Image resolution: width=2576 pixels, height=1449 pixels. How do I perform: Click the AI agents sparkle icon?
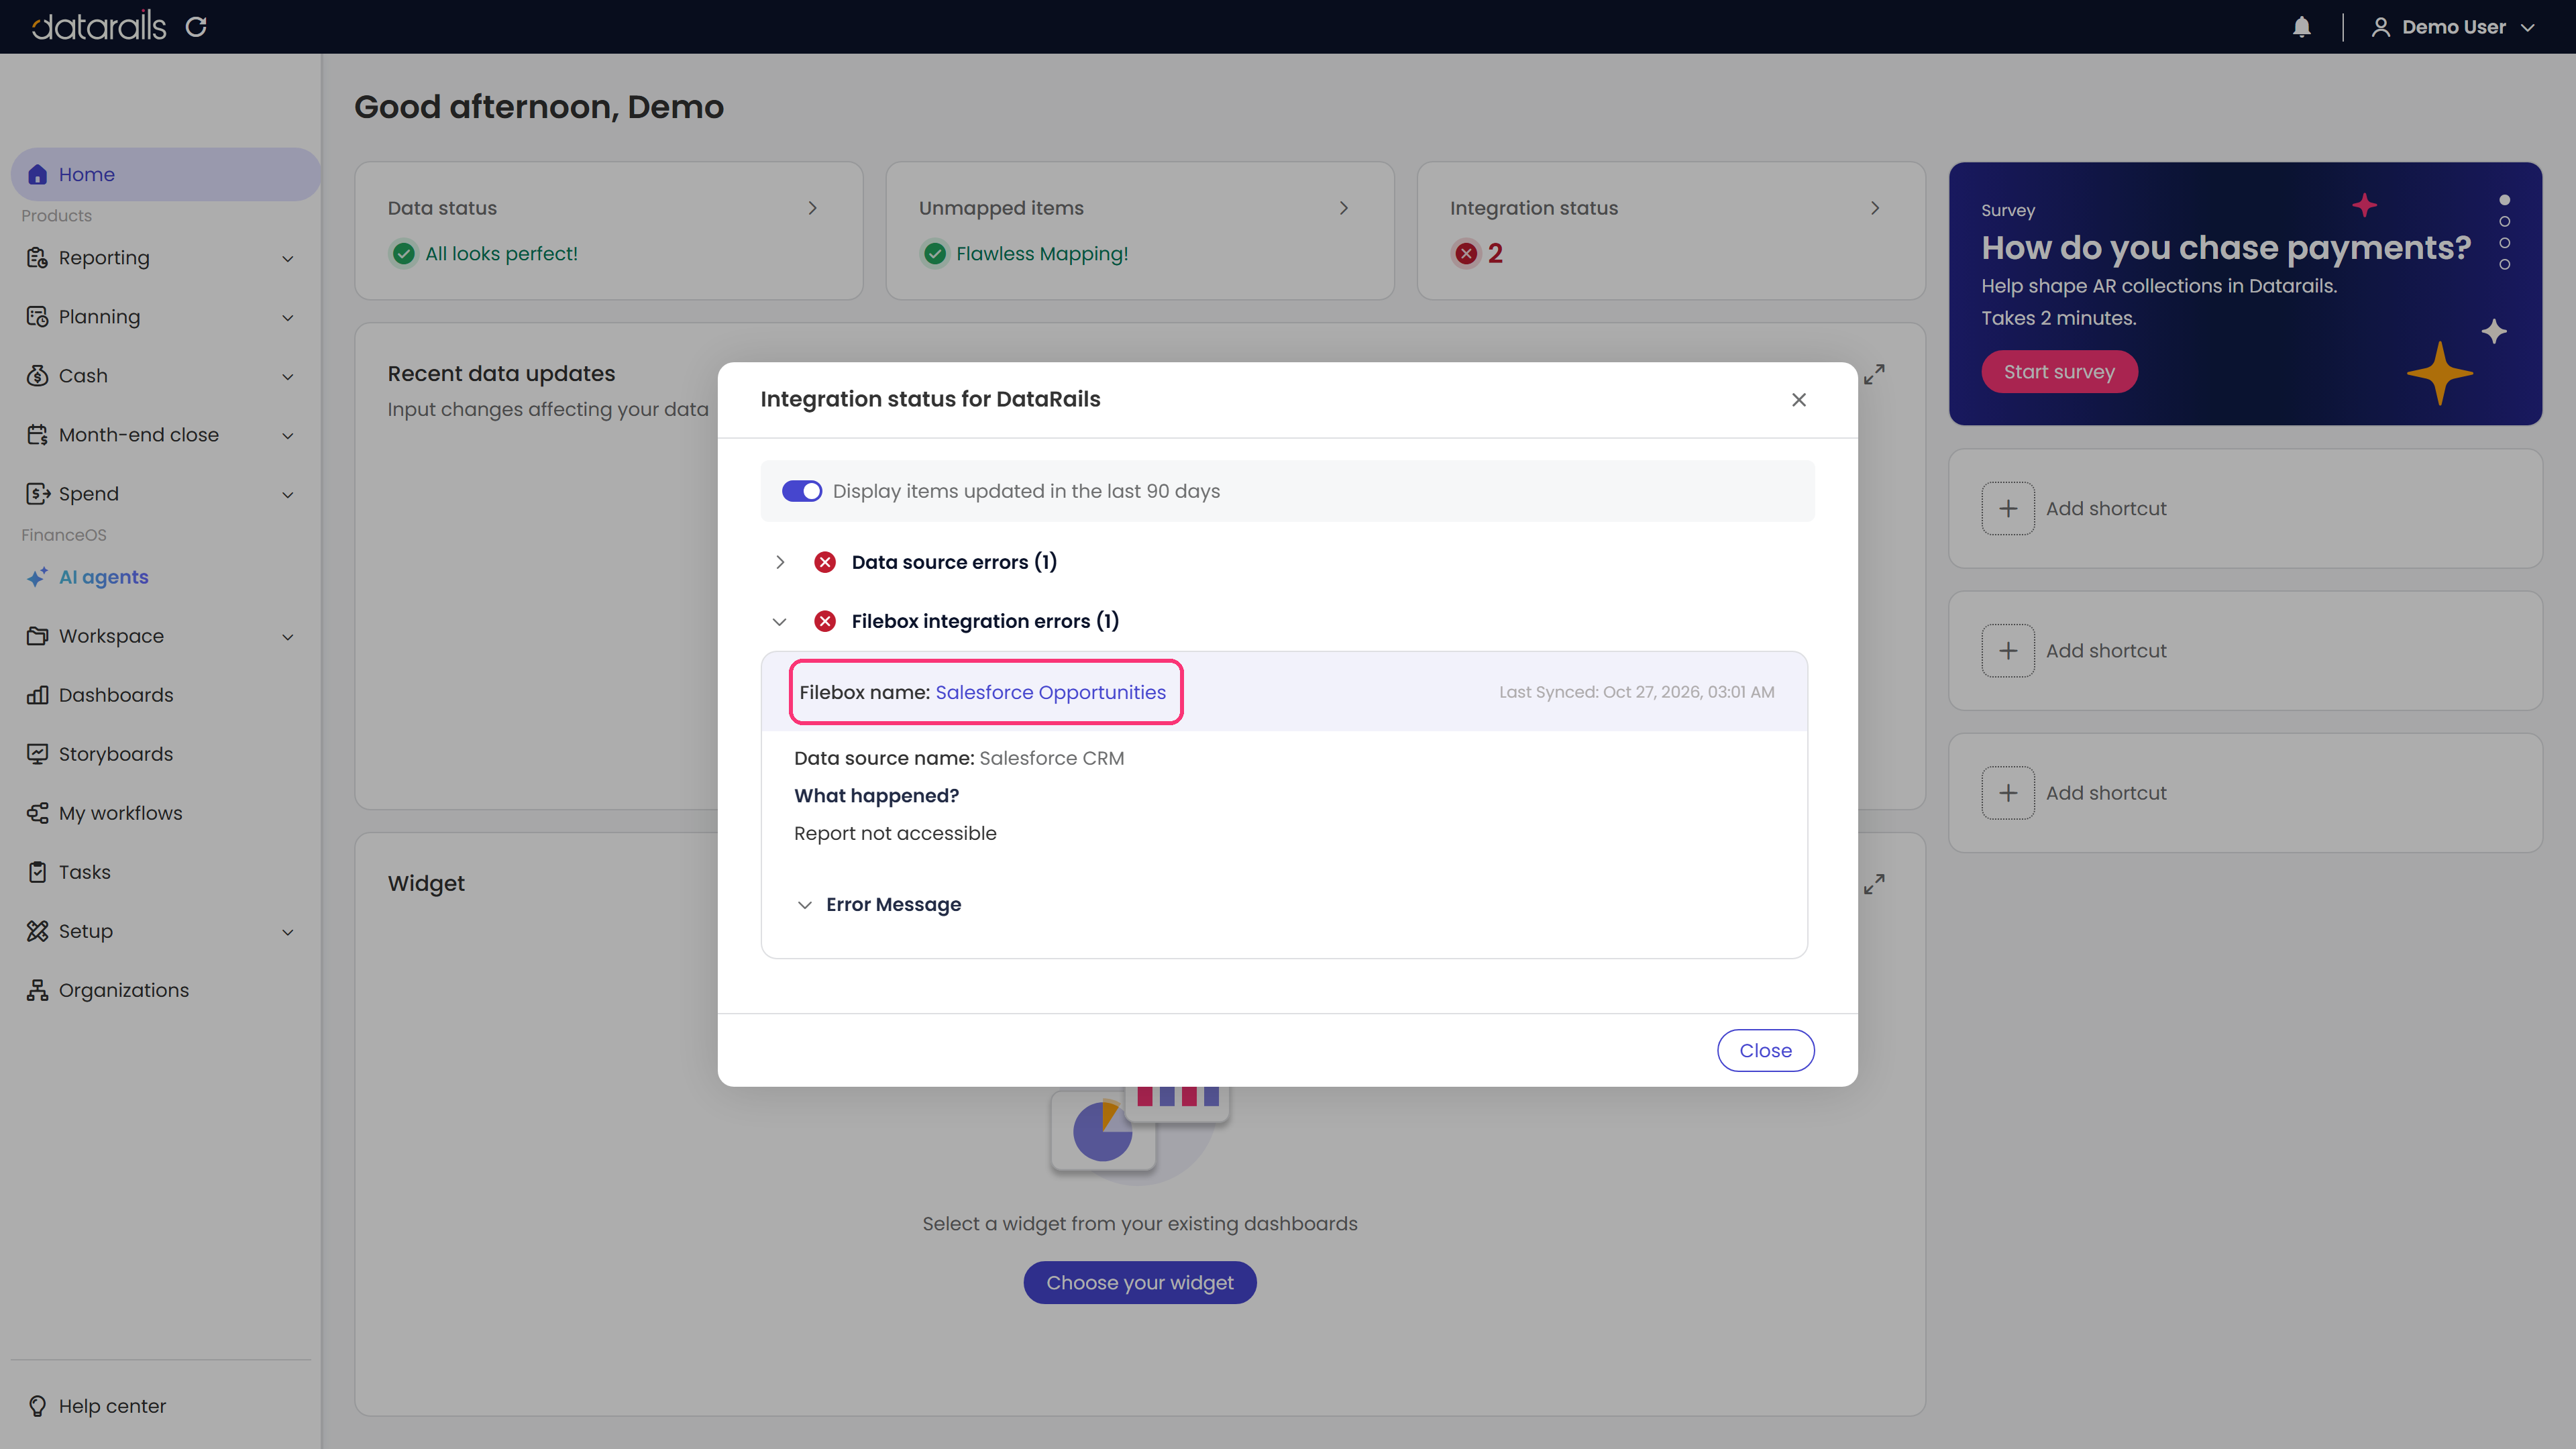point(37,577)
